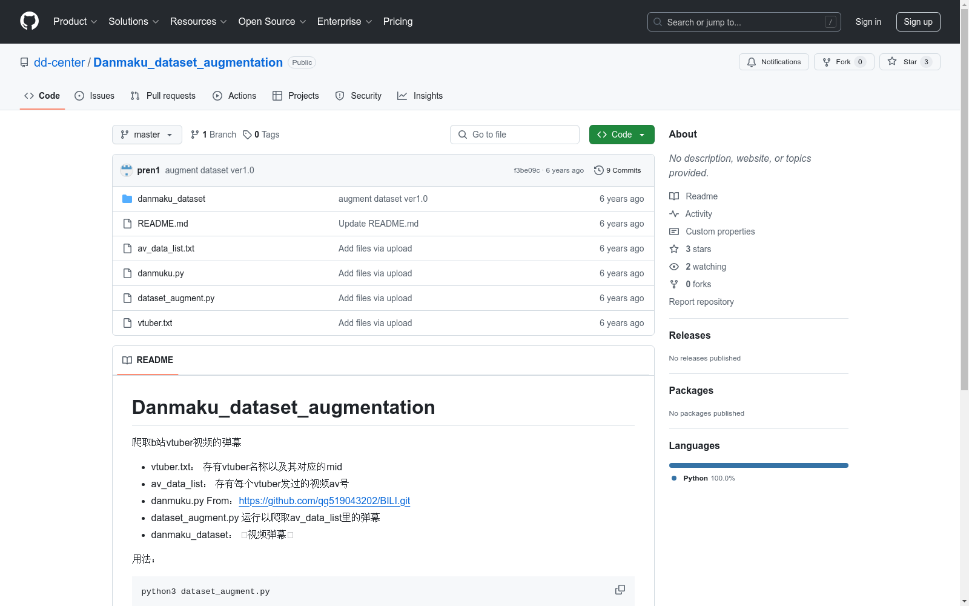Click the Activity pulse icon
The width and height of the screenshot is (969, 606).
[674, 214]
